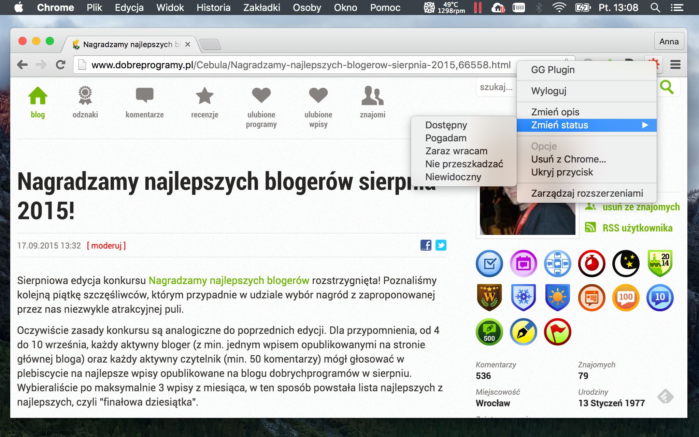The image size is (699, 437).
Task: Click the moderuj link
Action: tap(106, 245)
